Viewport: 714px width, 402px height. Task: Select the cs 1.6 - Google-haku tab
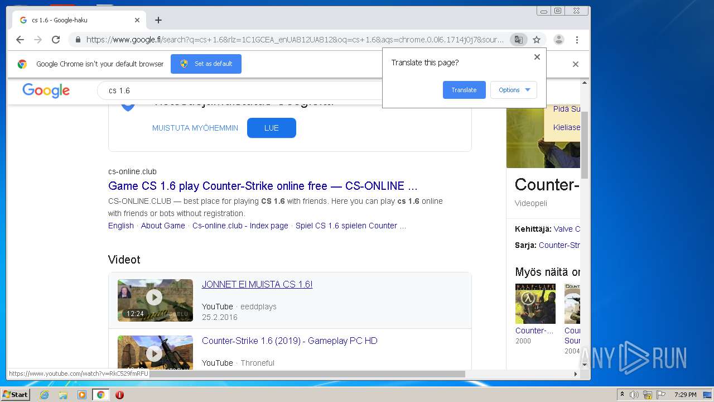pyautogui.click(x=78, y=20)
